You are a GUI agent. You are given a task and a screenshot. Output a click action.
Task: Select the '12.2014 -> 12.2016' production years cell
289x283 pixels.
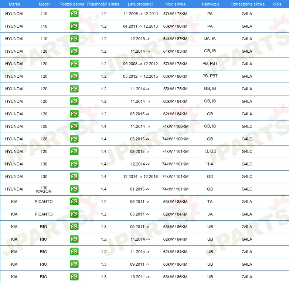[x=140, y=177]
